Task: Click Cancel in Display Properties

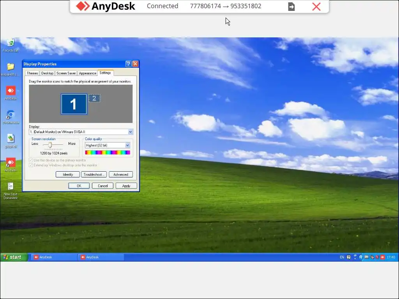Action: [x=103, y=186]
